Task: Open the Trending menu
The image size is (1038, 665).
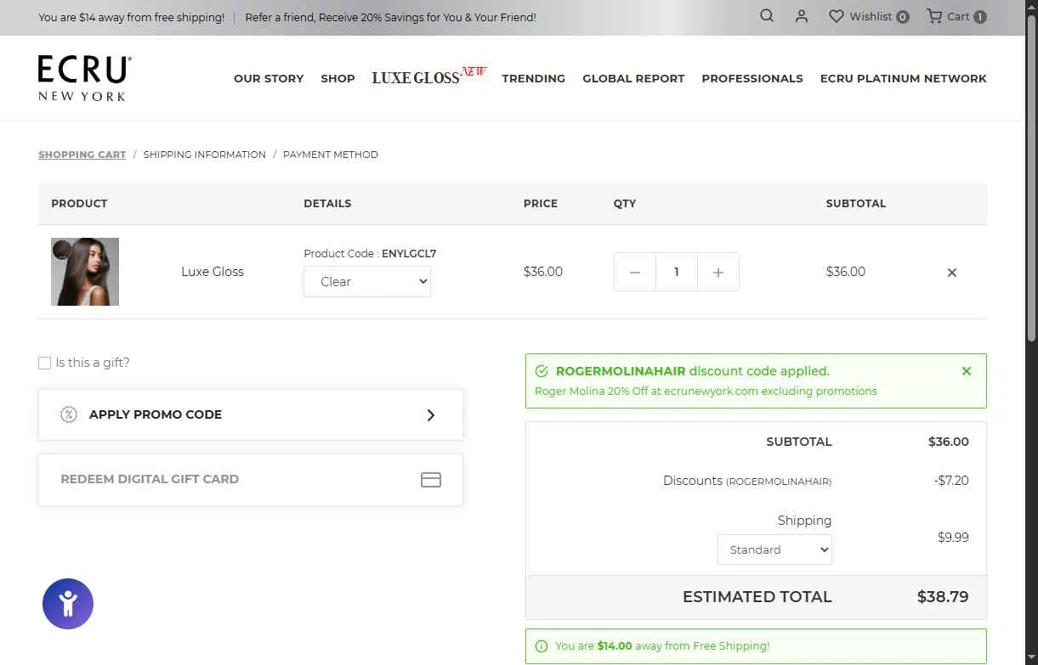Action: tap(533, 78)
